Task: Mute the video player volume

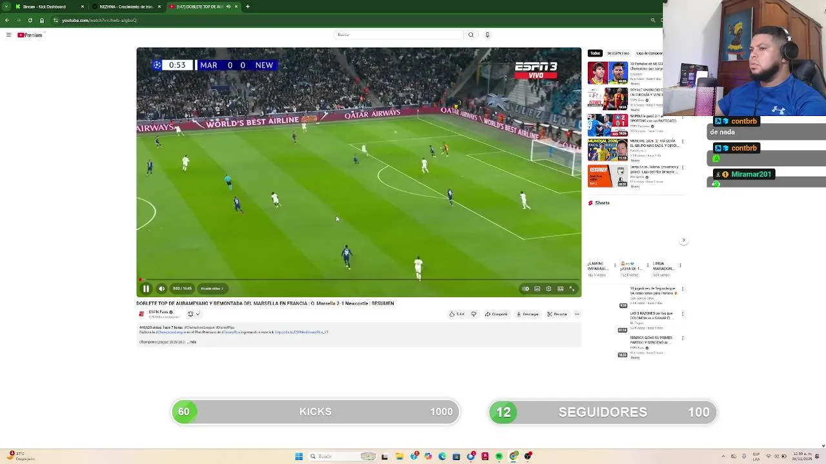Action: click(x=161, y=289)
